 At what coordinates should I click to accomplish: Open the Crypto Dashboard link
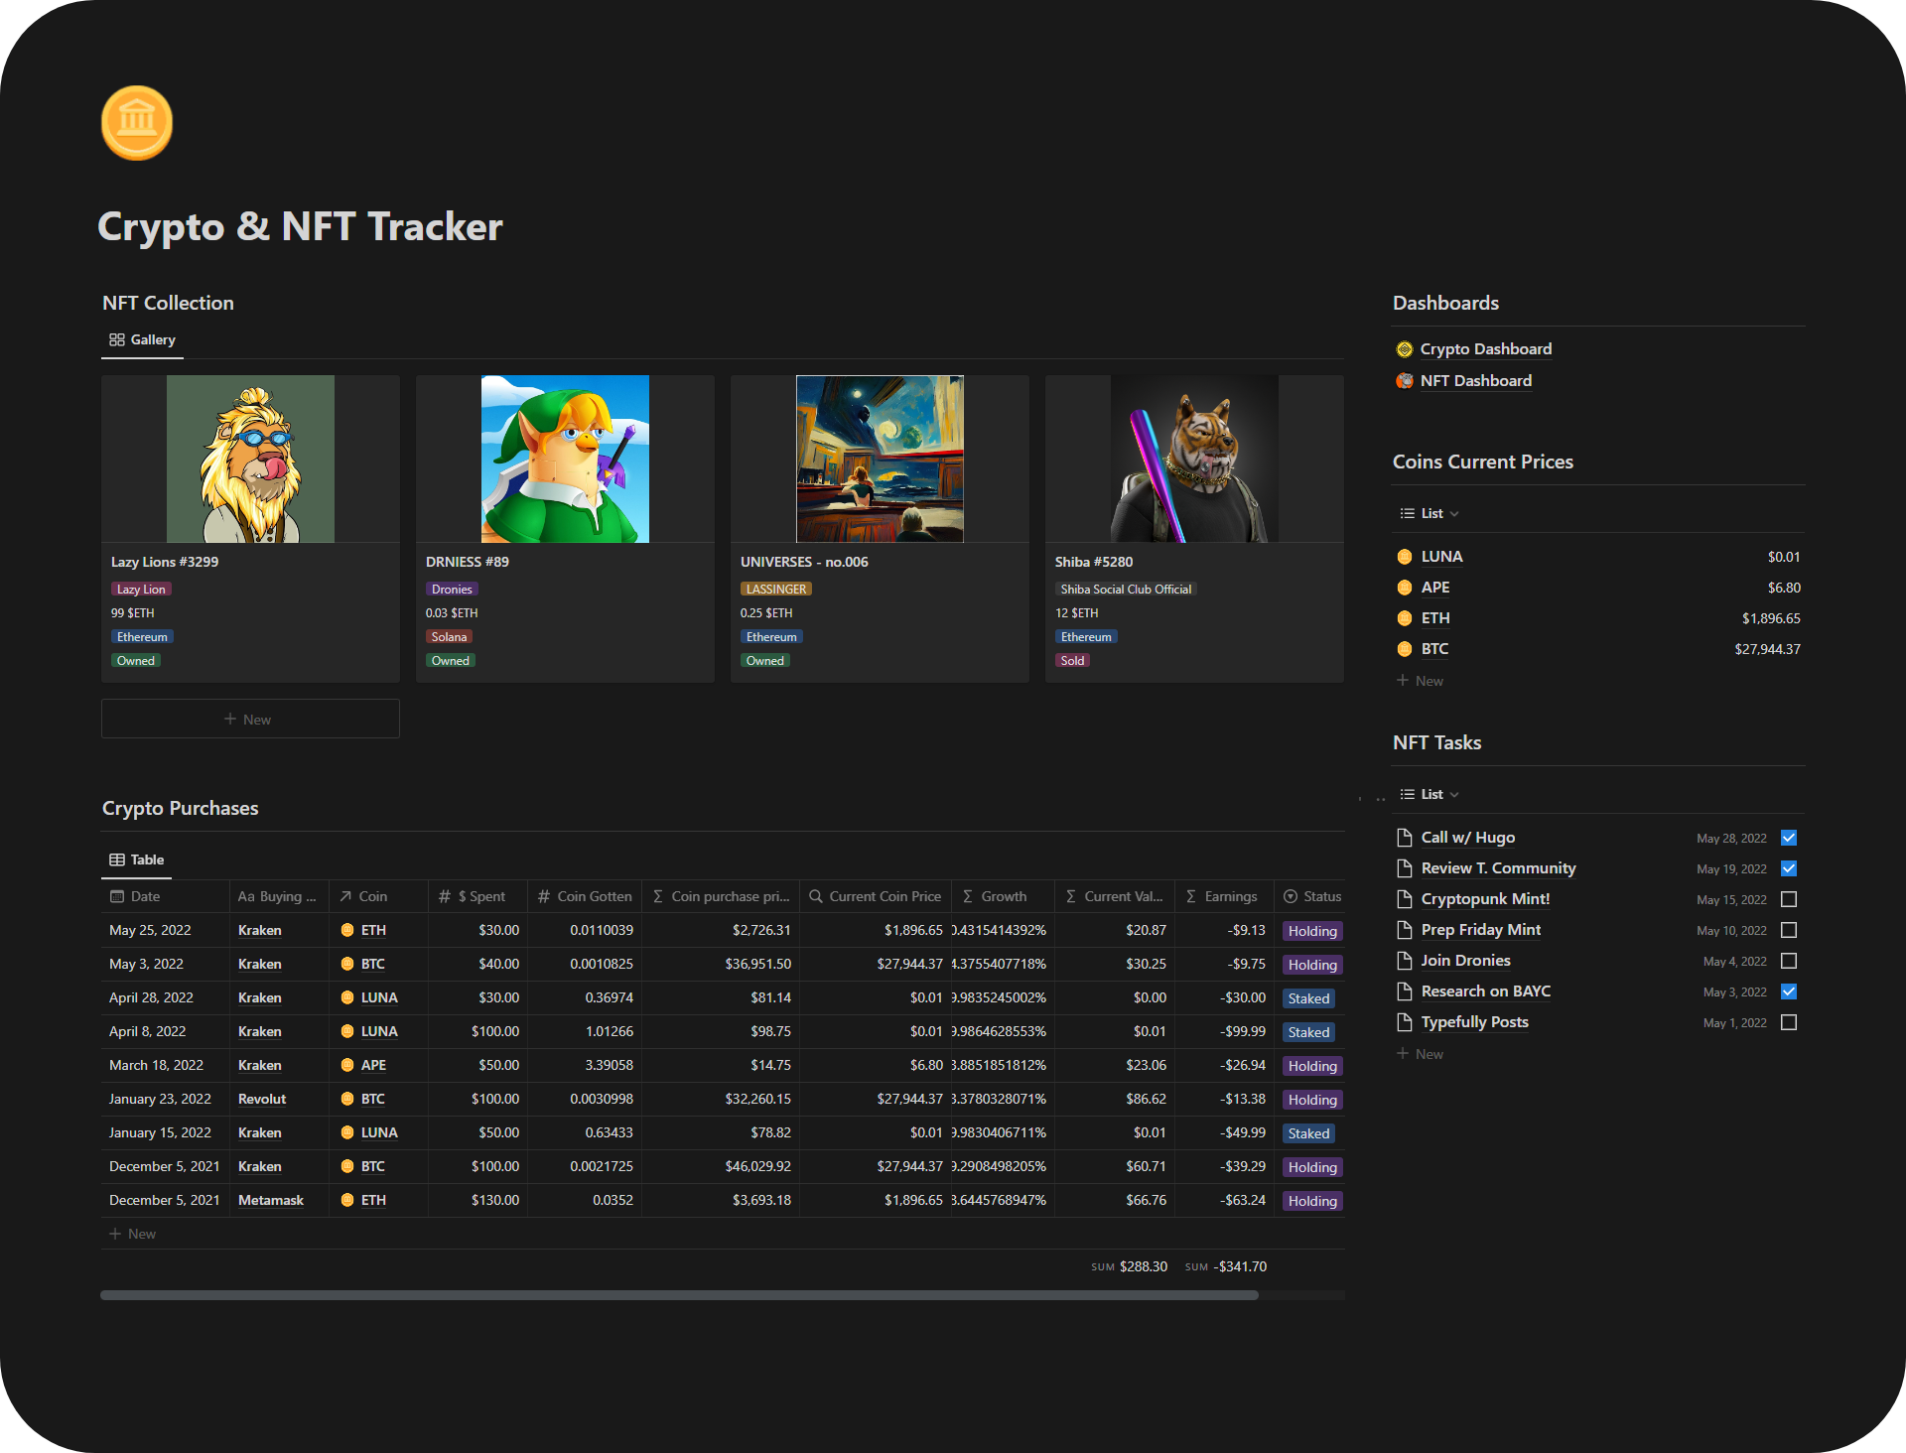1485,348
